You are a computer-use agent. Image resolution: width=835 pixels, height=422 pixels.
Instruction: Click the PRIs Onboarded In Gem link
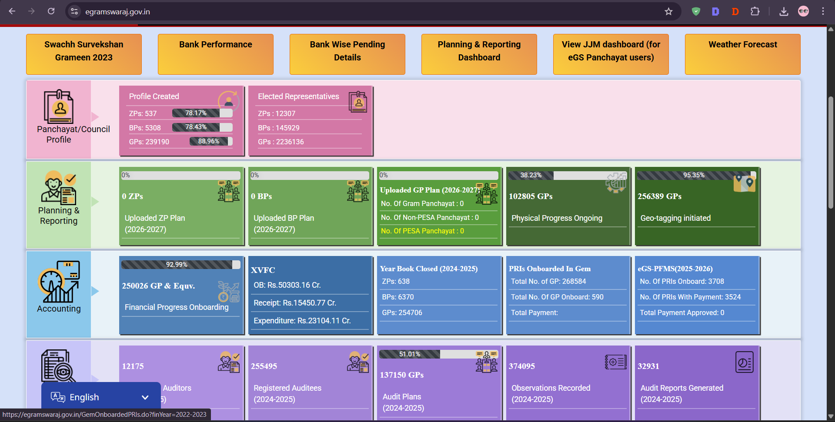pyautogui.click(x=550, y=269)
